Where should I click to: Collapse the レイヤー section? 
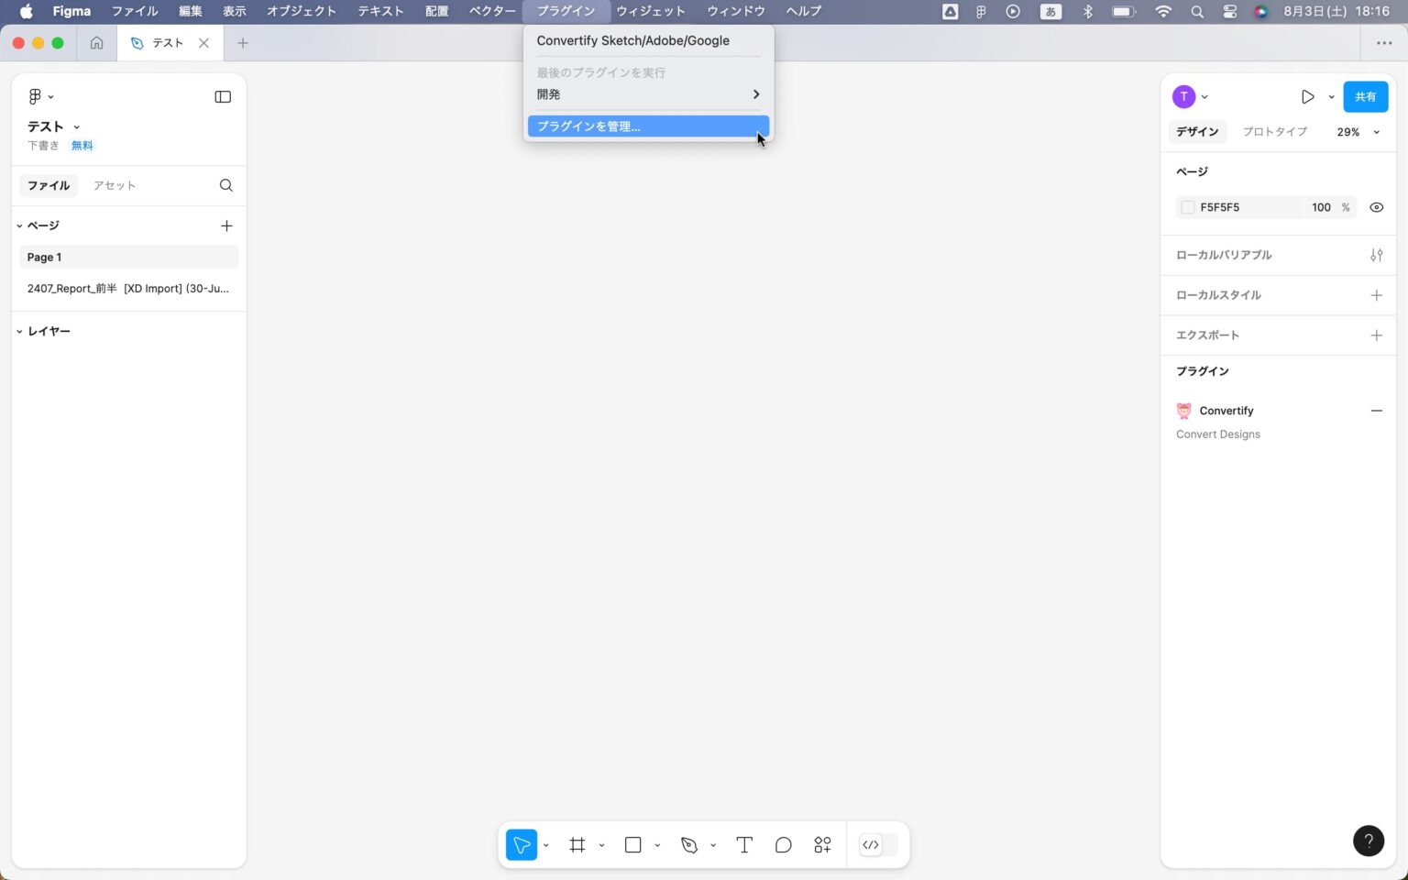(x=20, y=331)
